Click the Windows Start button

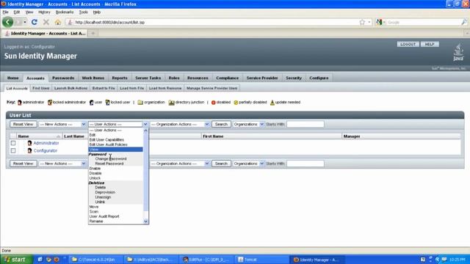click(16, 260)
